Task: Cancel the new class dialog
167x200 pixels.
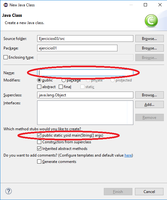Action: pos(149,191)
